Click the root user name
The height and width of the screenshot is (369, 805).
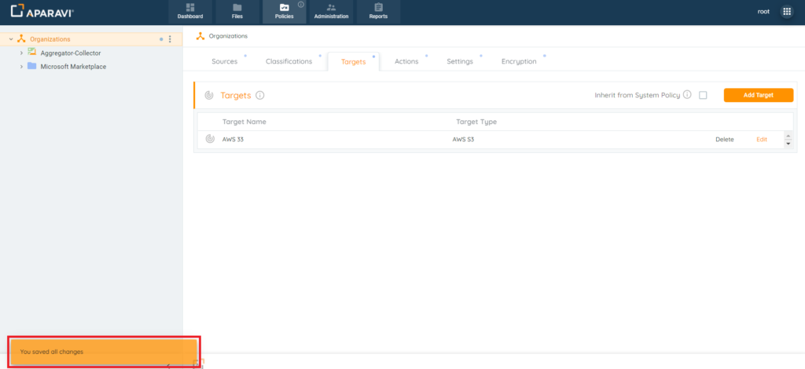pos(763,11)
